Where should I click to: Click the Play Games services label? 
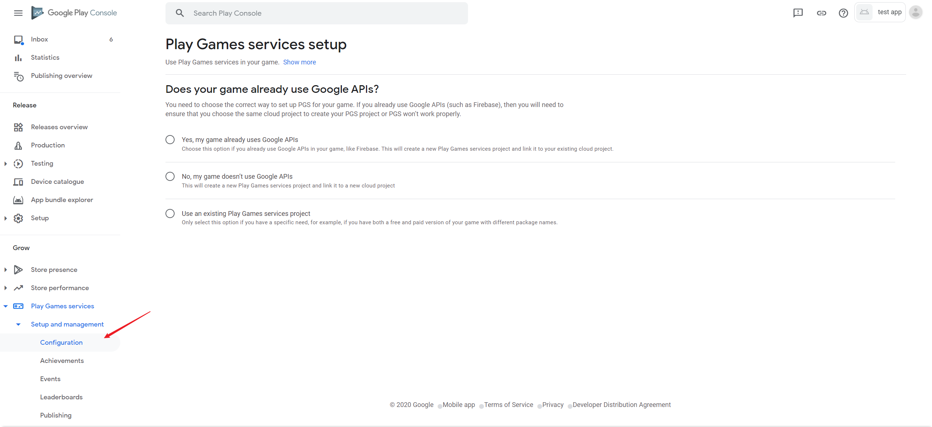click(x=62, y=306)
